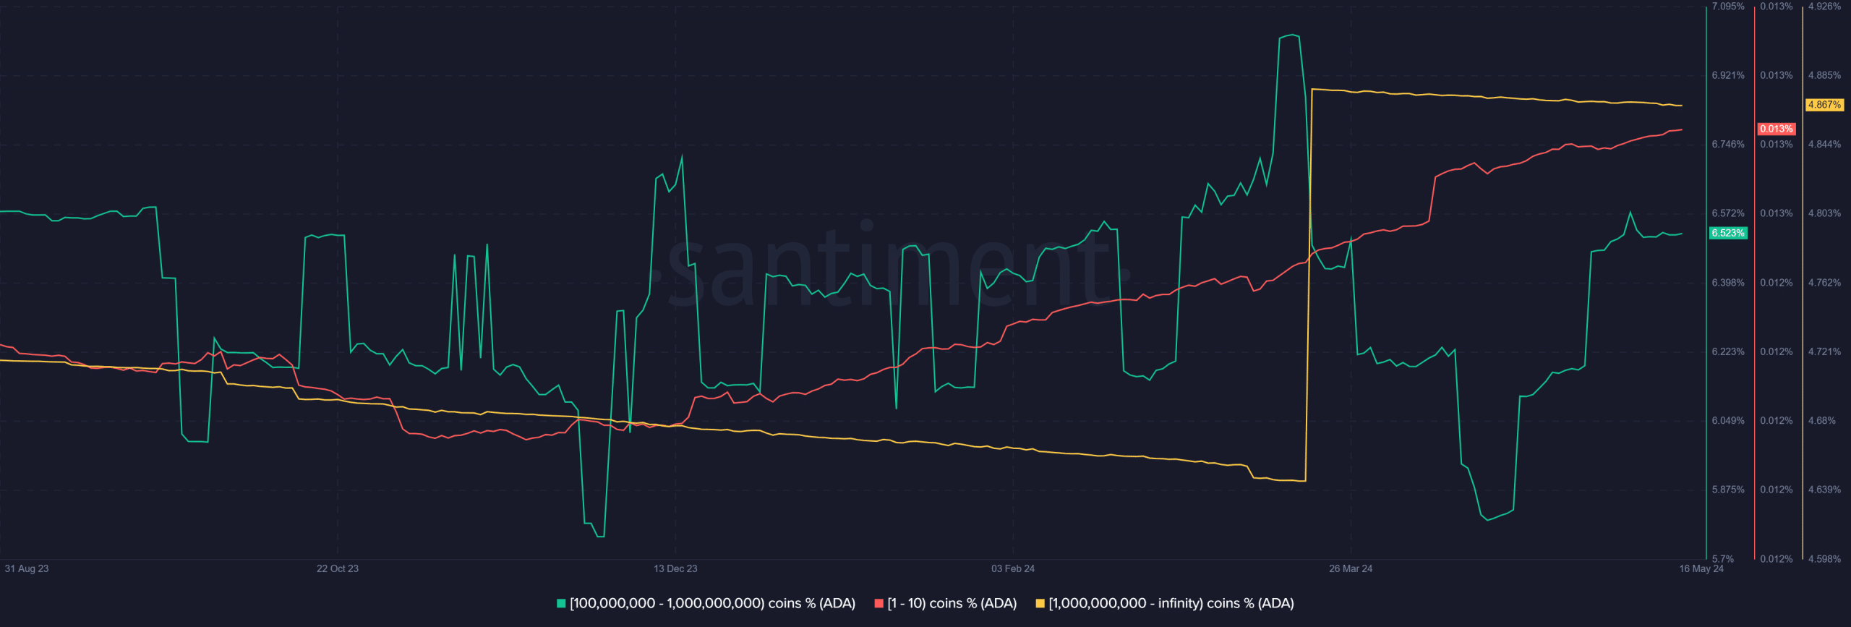This screenshot has height=627, width=1851.
Task: Toggle the [1 - 10) coins % (ADA) legend label
Action: [952, 603]
